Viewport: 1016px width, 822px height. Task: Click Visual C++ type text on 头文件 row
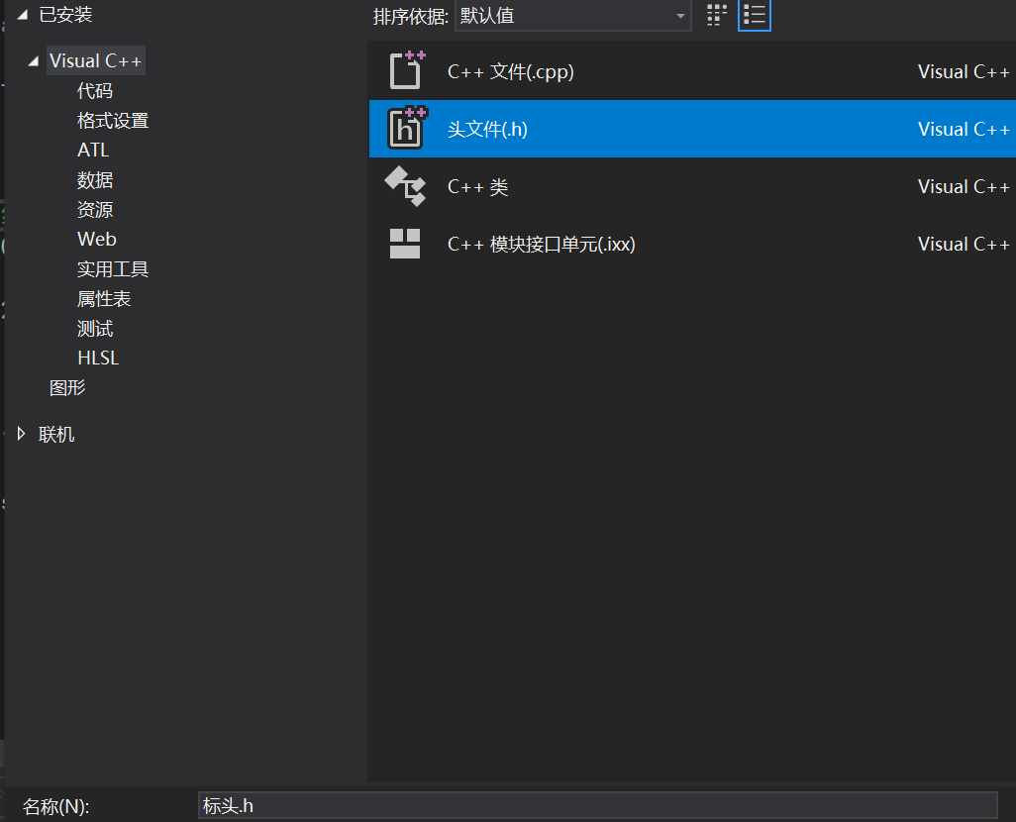964,129
